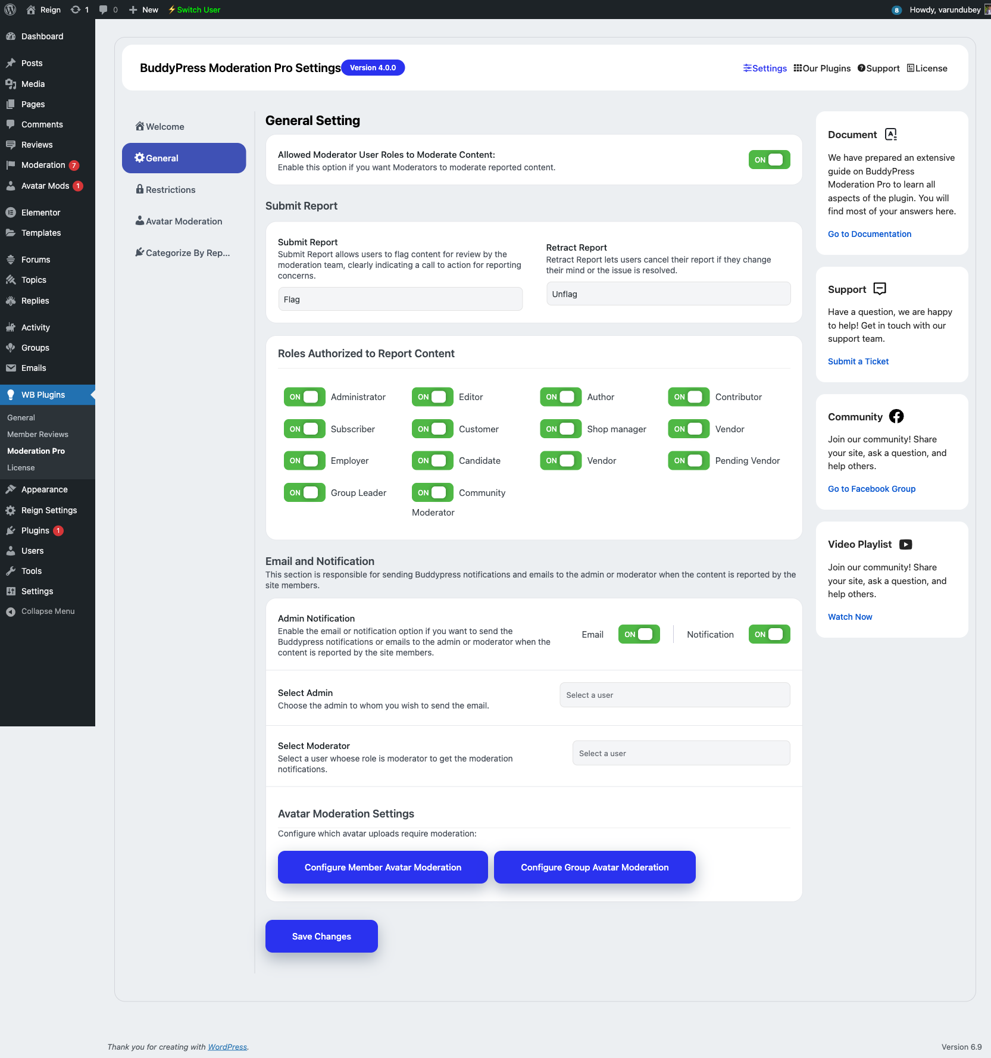Image resolution: width=991 pixels, height=1058 pixels.
Task: Open Member Reviews submenu item
Action: [37, 434]
